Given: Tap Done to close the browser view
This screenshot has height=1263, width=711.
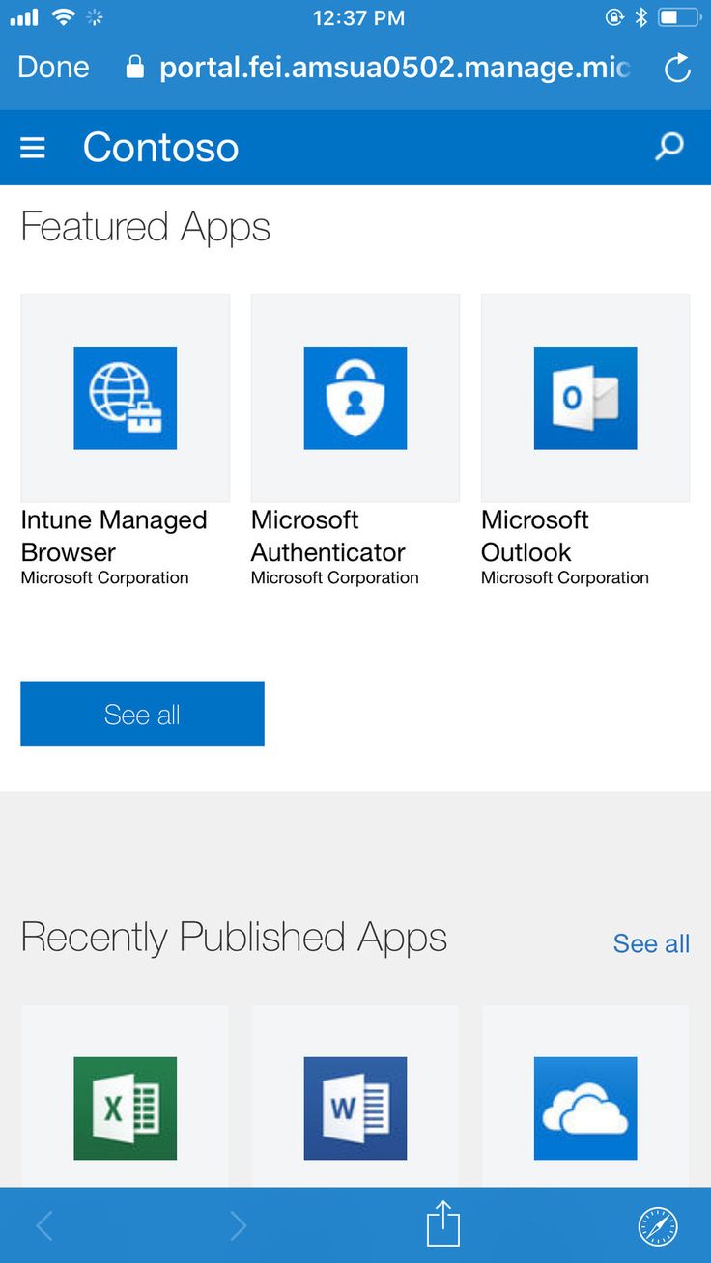Looking at the screenshot, I should [53, 67].
